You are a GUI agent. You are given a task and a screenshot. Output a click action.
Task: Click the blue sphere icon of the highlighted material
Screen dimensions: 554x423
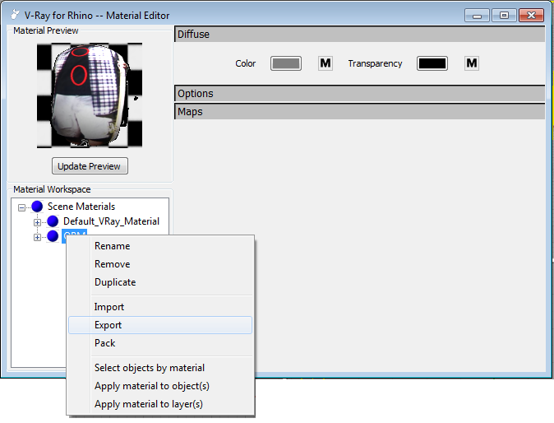click(53, 236)
